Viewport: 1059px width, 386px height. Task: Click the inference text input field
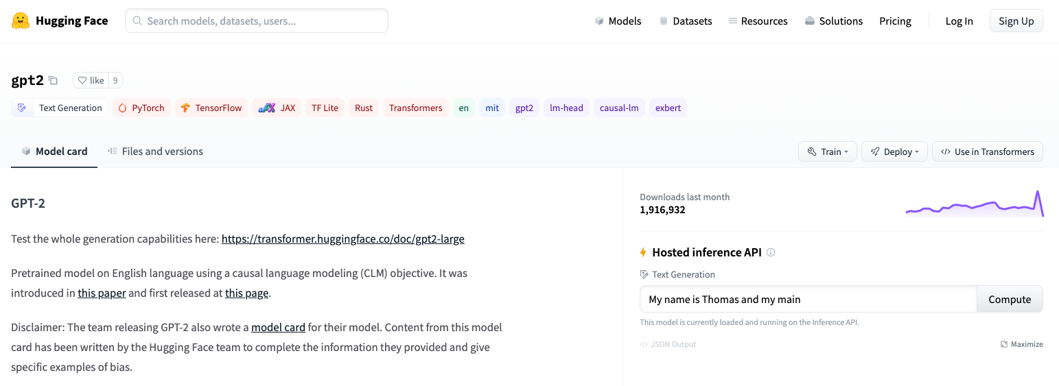point(808,300)
